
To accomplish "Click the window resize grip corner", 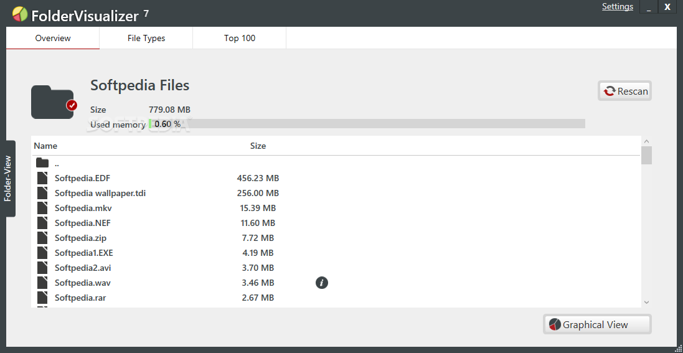I will [679, 349].
